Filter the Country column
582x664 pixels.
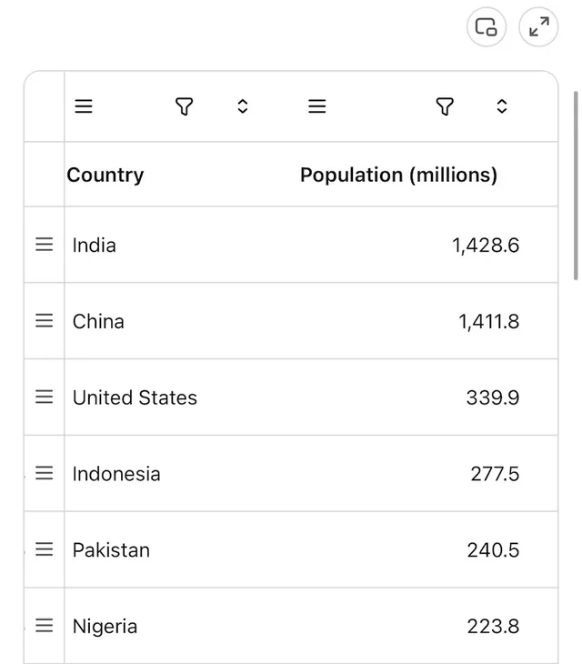tap(184, 106)
